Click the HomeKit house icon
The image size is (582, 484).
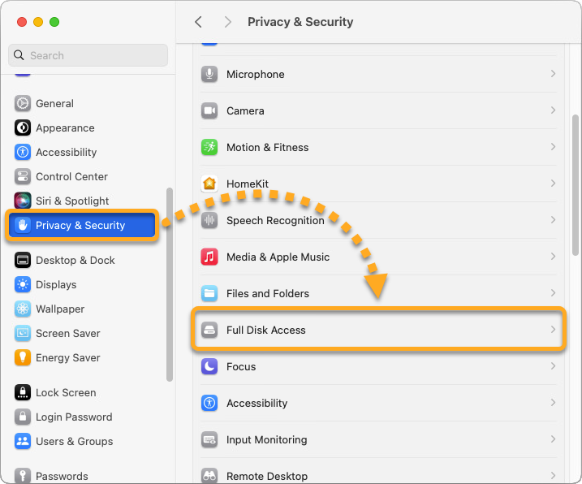210,184
